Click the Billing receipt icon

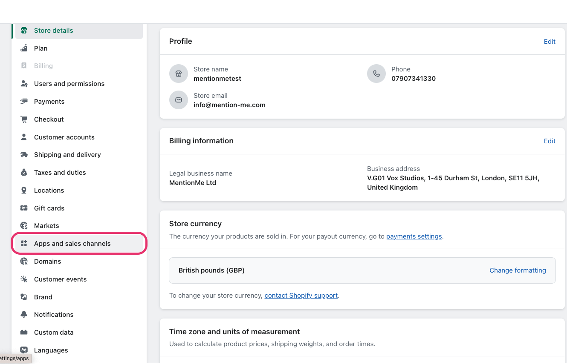click(24, 66)
